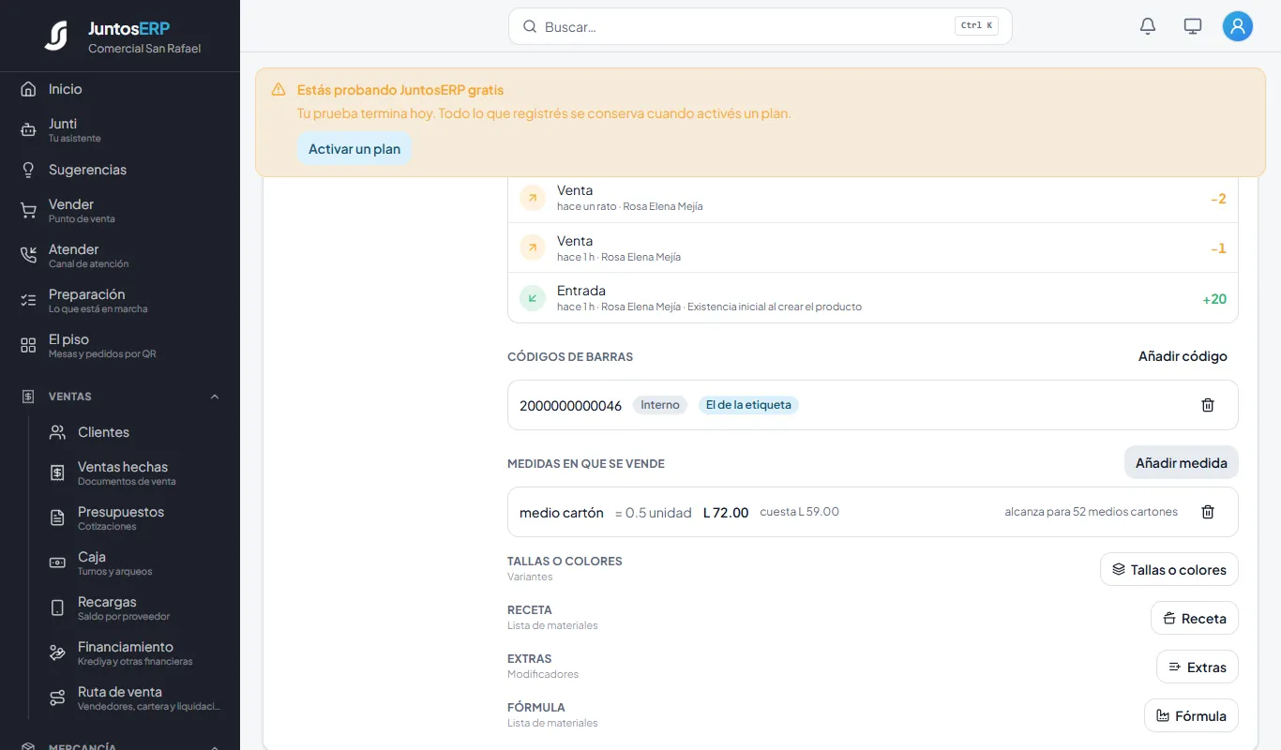
Task: Focus the Buscar search field
Action: click(x=760, y=26)
